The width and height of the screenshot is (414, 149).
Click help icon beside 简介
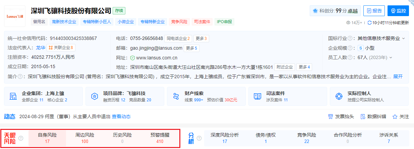click(x=20, y=77)
